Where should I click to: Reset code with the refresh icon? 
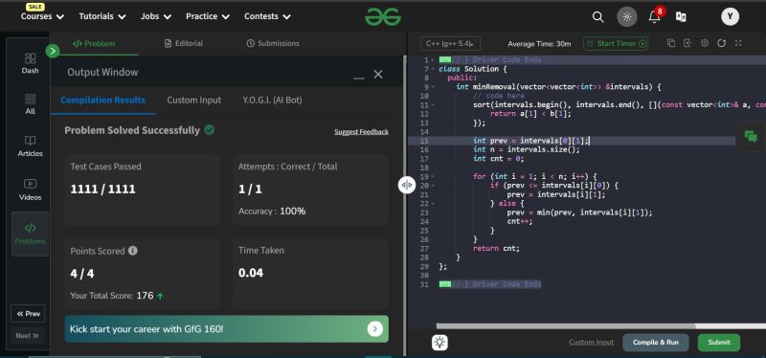(721, 43)
